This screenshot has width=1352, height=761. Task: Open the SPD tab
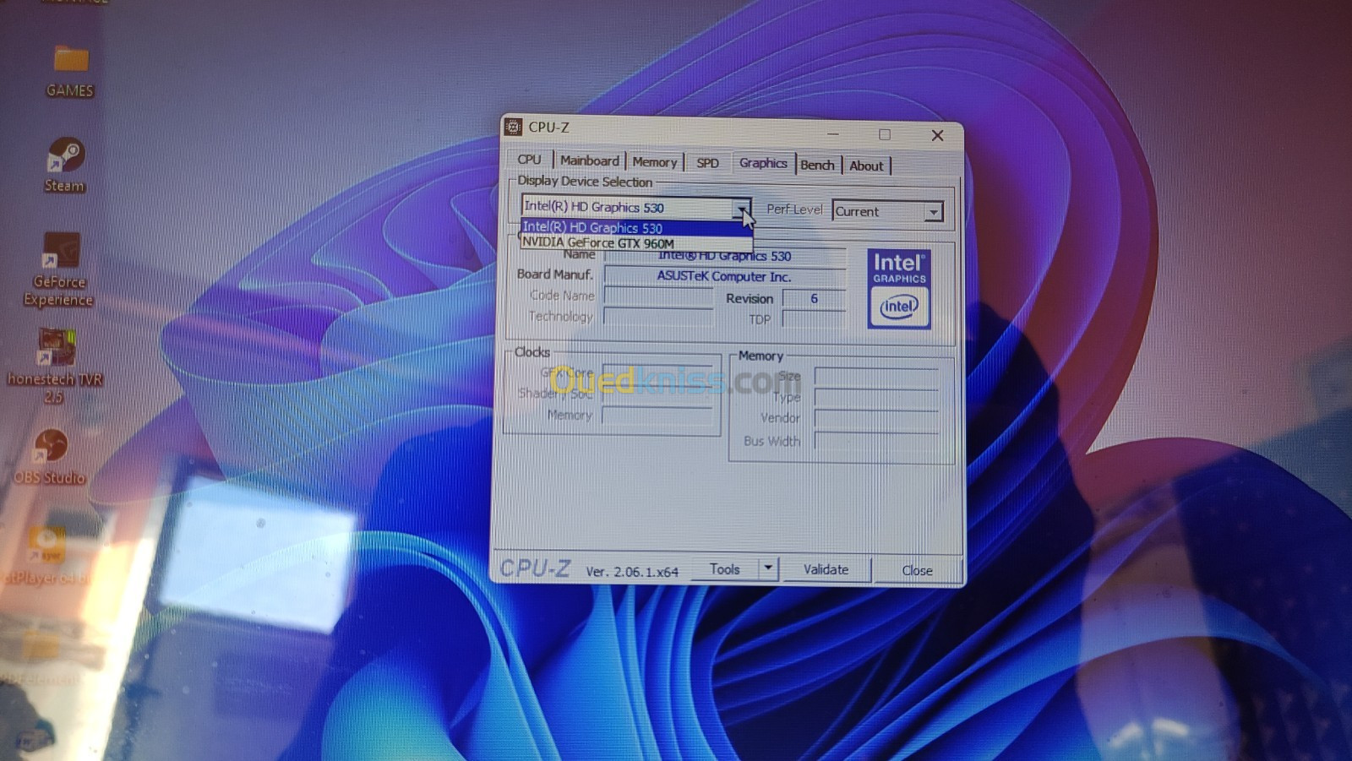707,163
